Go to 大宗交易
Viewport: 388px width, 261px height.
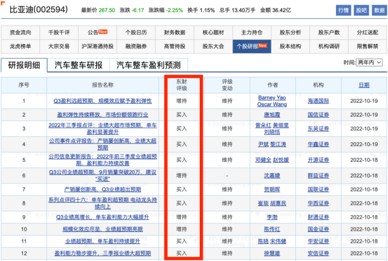point(59,46)
